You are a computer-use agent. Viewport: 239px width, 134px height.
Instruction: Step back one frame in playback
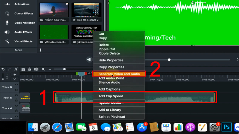click(x=89, y=60)
